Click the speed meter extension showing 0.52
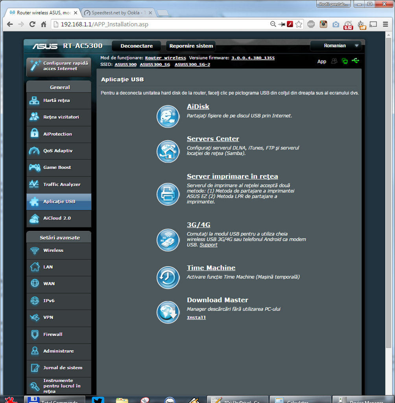Screen dimensions: 395x403 click(348, 25)
